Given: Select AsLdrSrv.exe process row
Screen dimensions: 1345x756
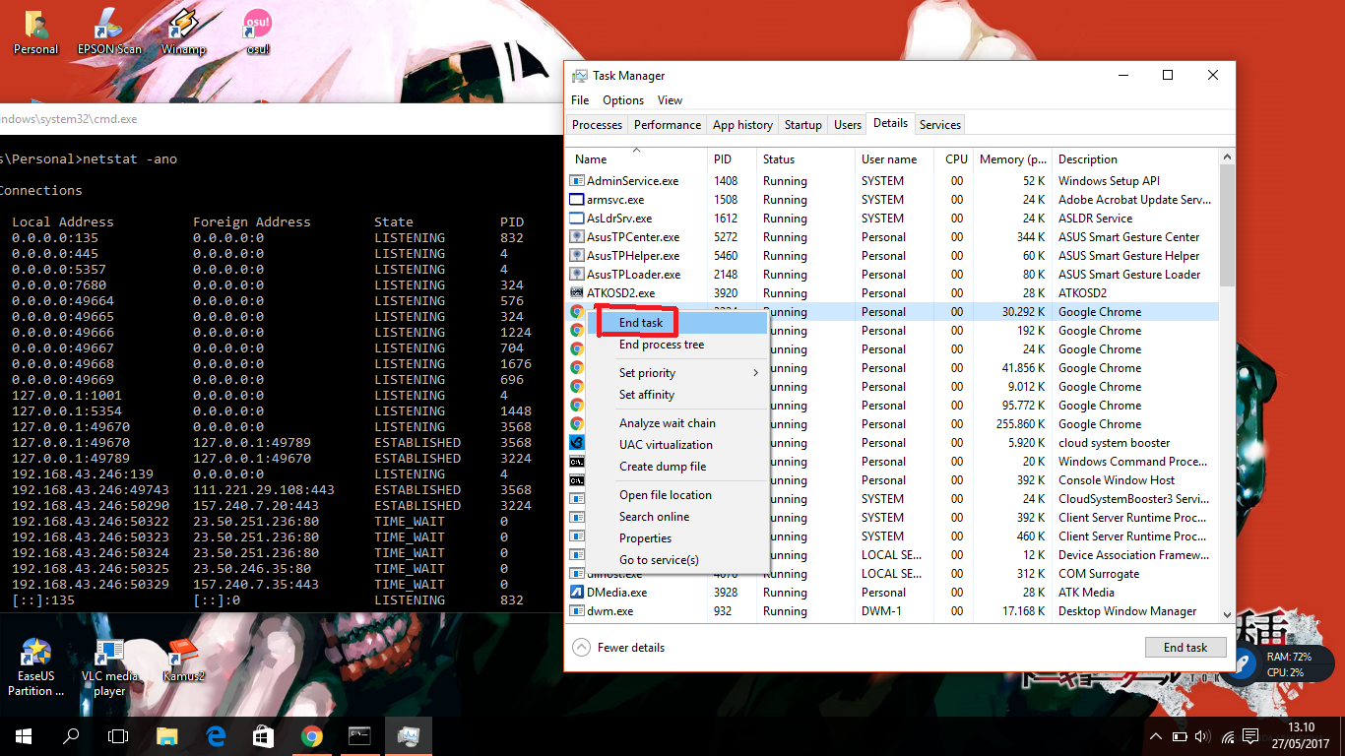Looking at the screenshot, I should point(893,219).
